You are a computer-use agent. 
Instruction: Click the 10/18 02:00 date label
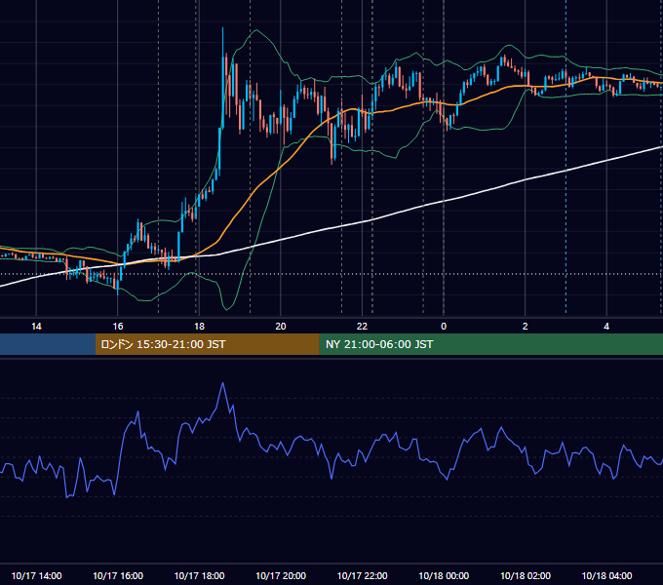[x=526, y=575]
